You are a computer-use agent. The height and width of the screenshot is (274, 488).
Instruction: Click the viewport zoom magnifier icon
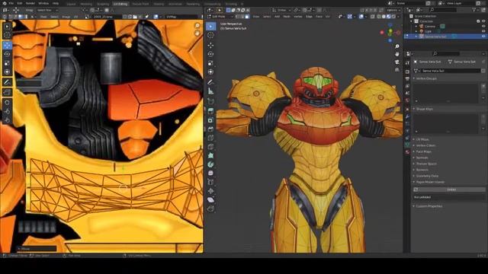tap(397, 46)
